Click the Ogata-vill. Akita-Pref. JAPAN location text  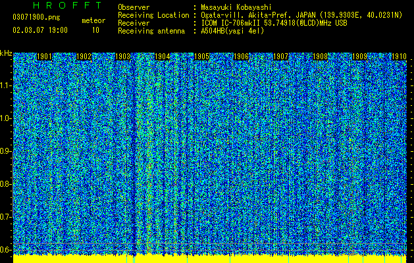301,15
